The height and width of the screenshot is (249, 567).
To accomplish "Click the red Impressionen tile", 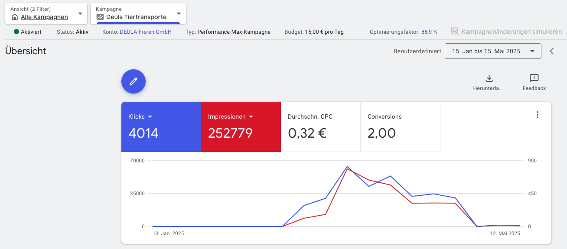I will coord(241,132).
